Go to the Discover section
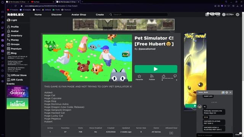The width and height of the screenshot is (244, 137). click(56, 14)
